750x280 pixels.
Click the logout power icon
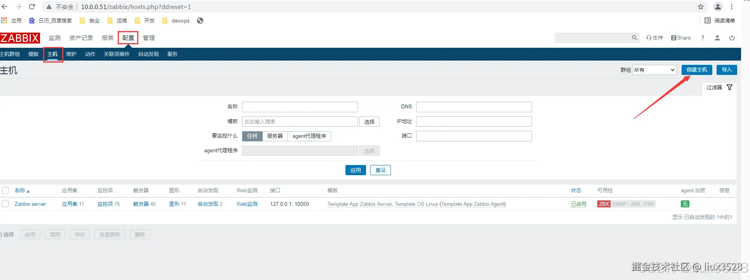(x=732, y=38)
